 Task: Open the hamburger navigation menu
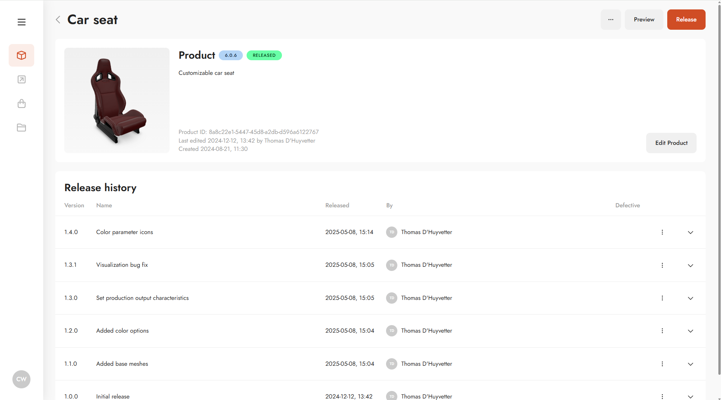[x=21, y=22]
